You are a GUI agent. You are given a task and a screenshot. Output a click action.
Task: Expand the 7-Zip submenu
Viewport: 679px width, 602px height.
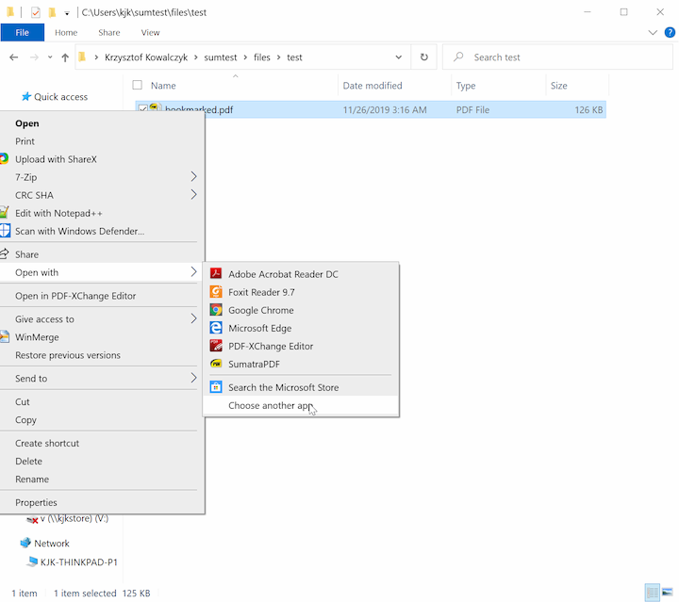click(193, 177)
